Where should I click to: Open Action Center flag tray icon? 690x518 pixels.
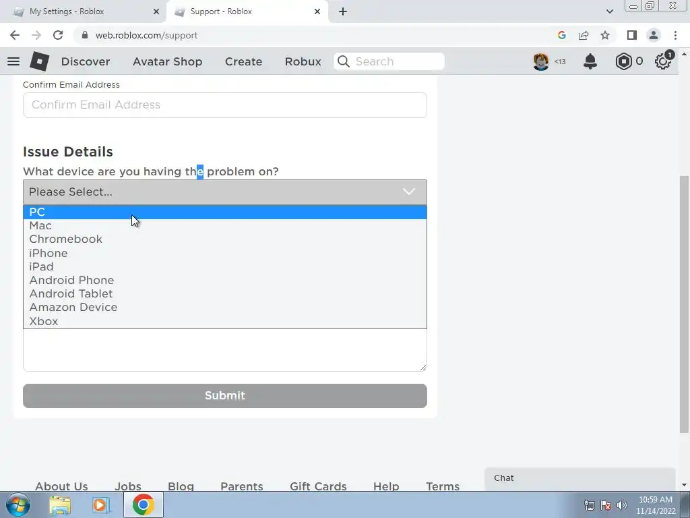point(606,505)
